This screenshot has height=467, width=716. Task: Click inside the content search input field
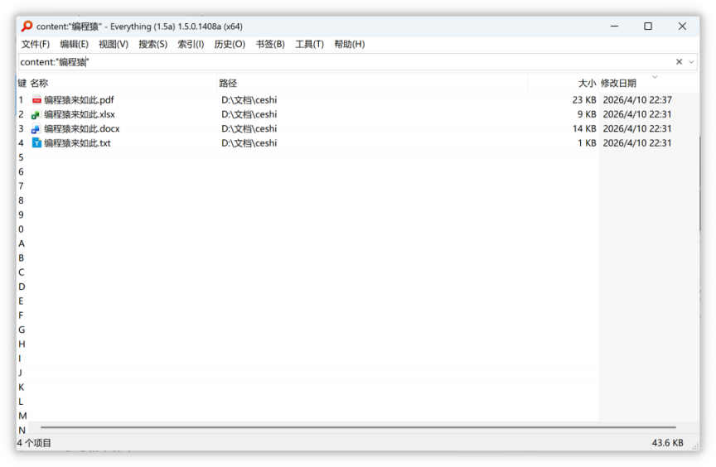tap(331, 62)
